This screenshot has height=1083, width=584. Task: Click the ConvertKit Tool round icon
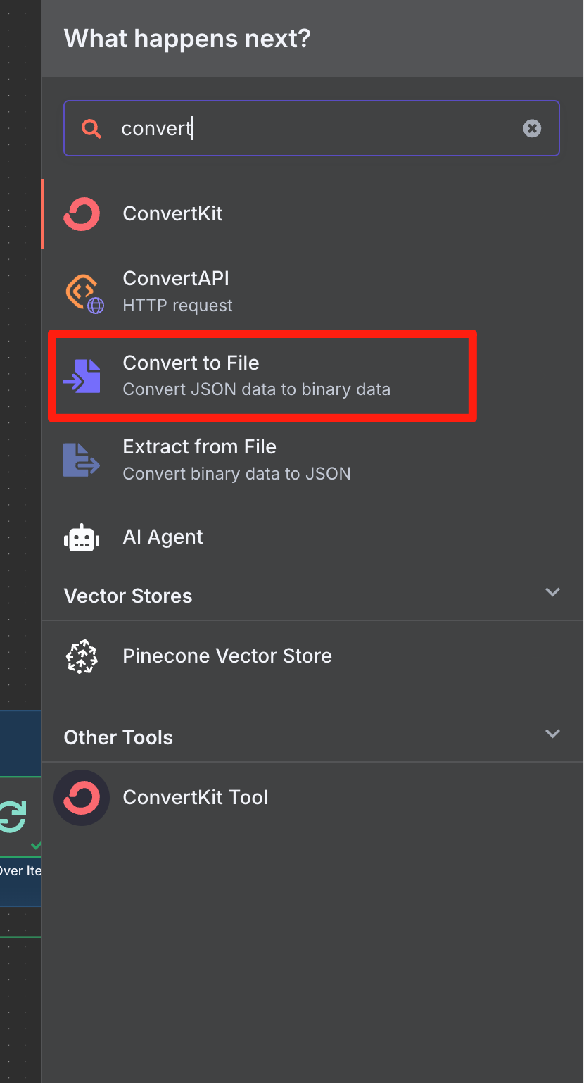[x=82, y=798]
